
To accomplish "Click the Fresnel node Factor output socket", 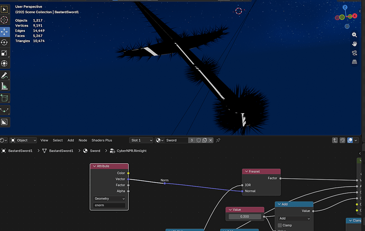I will pos(280,179).
